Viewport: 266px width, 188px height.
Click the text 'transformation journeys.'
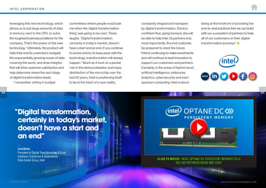pyautogui.click(x=219, y=43)
